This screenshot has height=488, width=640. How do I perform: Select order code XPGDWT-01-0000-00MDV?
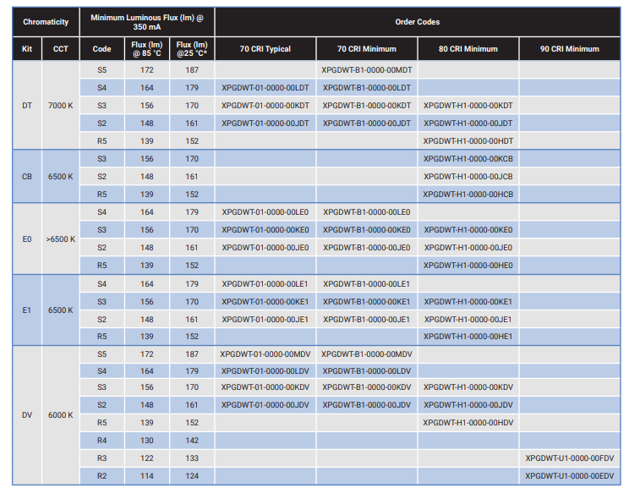[265, 354]
